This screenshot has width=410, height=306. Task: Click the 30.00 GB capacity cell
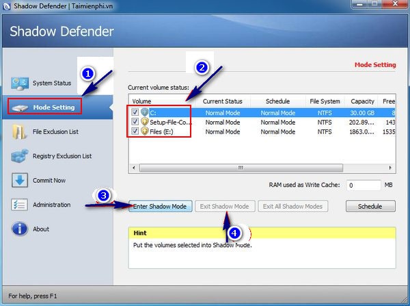[x=362, y=113]
